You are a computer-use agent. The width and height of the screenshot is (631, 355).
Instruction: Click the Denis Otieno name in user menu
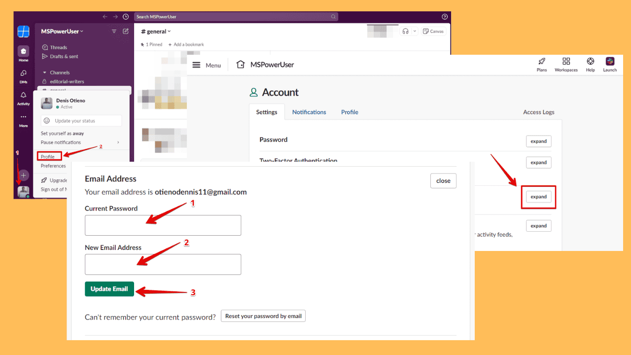[70, 101]
